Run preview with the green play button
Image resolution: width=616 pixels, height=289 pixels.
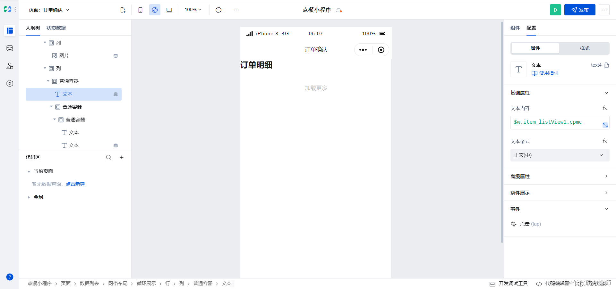[x=555, y=10]
